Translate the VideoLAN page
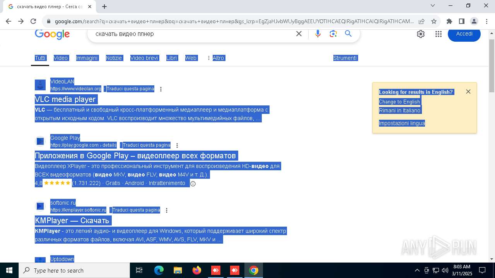Viewport: 495px width, 278px height. (x=130, y=89)
